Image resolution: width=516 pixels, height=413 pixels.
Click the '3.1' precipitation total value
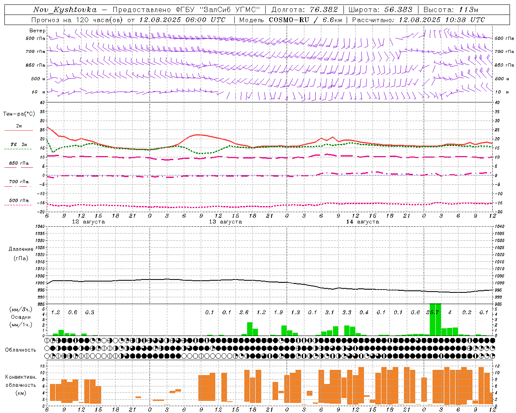tap(330, 313)
